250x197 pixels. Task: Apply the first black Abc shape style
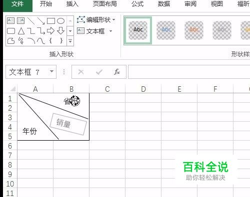(138, 30)
